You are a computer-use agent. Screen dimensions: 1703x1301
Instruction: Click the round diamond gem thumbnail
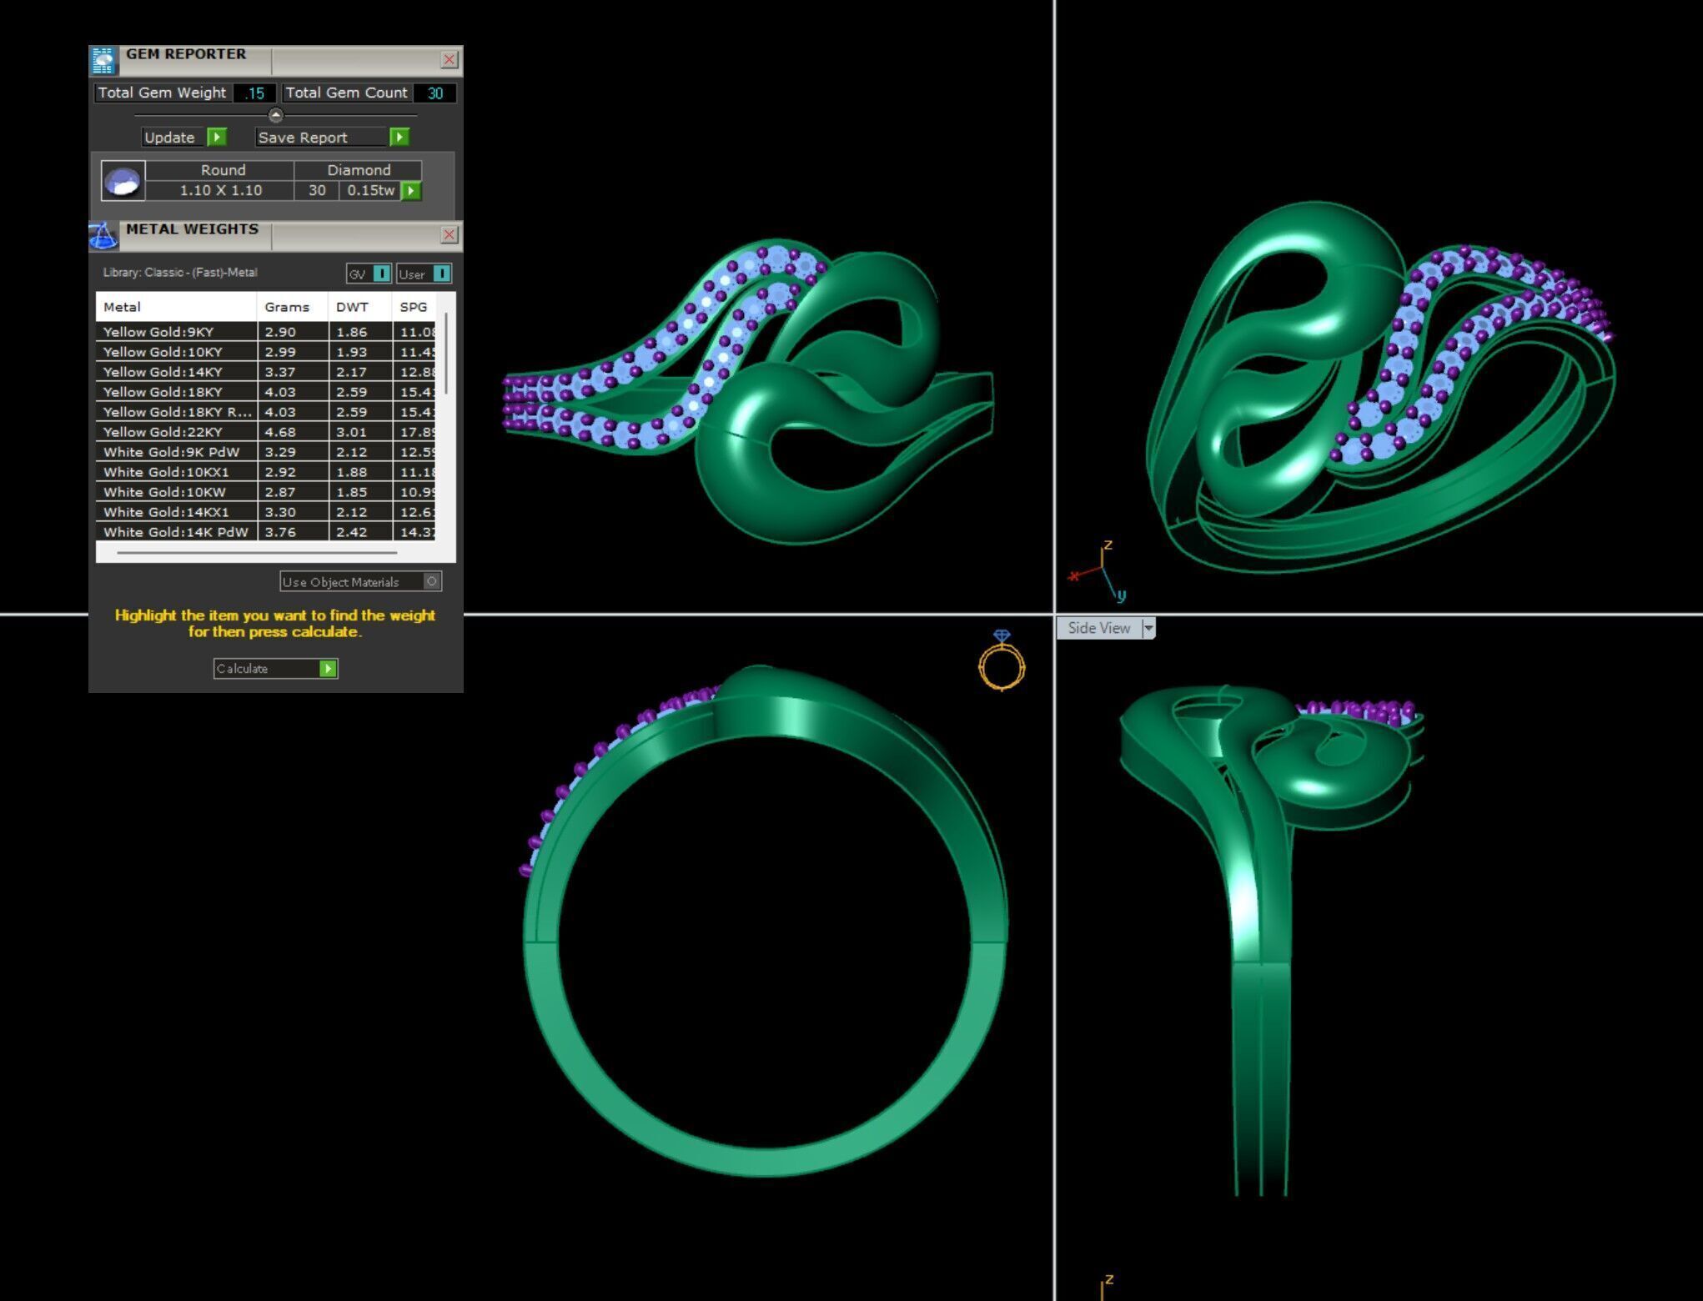point(123,181)
